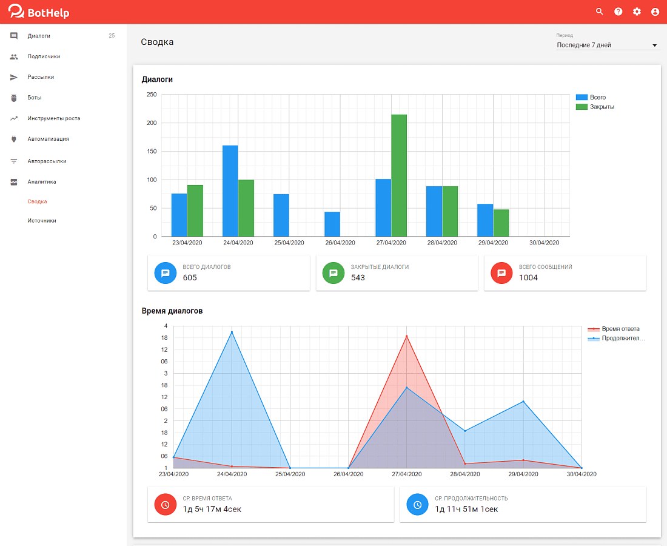The height and width of the screenshot is (546, 667).
Task: Open the Период dropdown Последние 7 дней
Action: pos(607,45)
